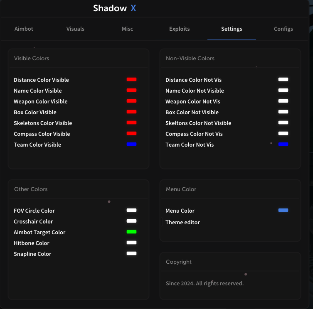Open the Name Color Visible swatch
The image size is (313, 309).
coord(131,90)
